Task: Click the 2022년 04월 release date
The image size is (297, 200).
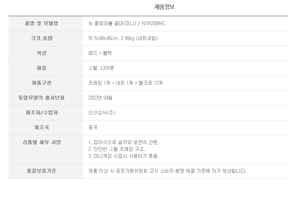Action: (100, 98)
